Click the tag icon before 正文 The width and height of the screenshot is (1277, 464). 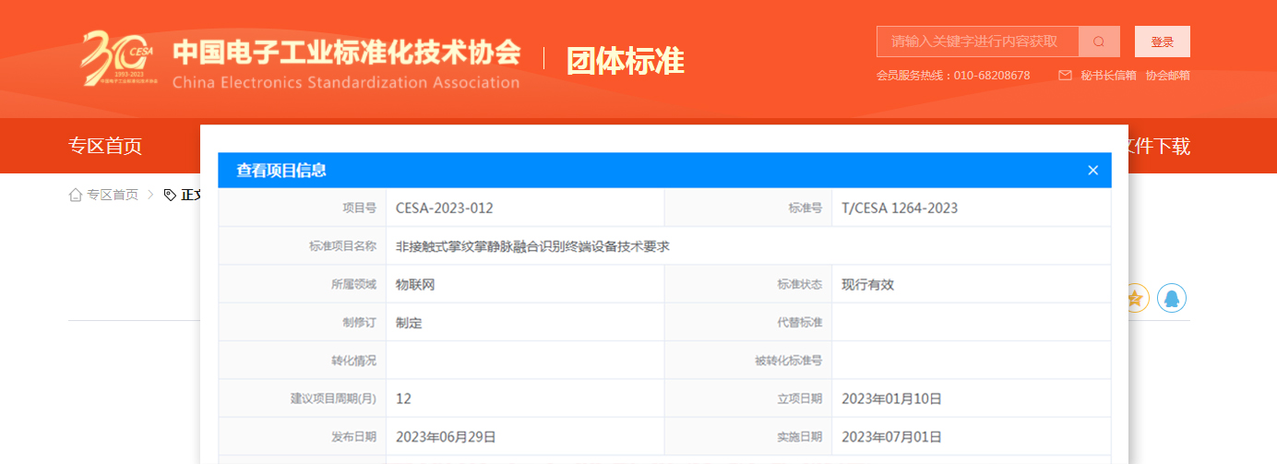coord(170,195)
